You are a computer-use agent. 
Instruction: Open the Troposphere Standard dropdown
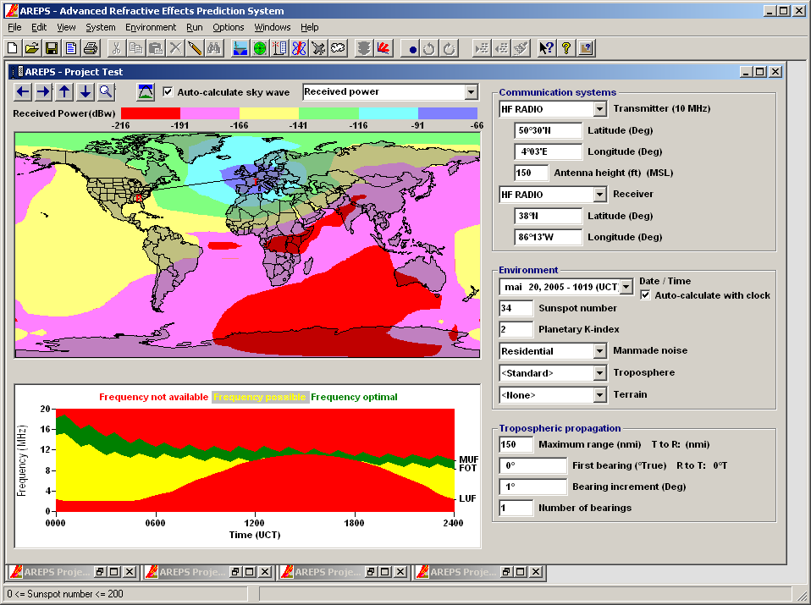(x=599, y=373)
